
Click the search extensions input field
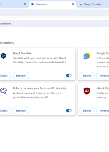pos(54,23)
